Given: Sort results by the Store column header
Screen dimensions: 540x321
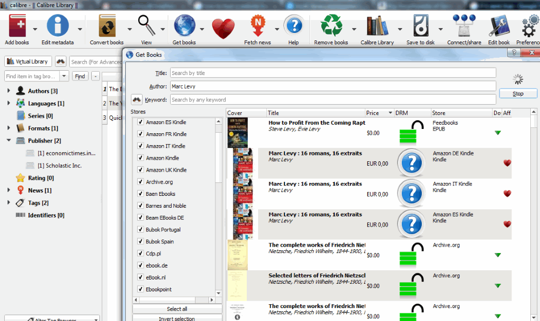Looking at the screenshot, I should 462,113.
